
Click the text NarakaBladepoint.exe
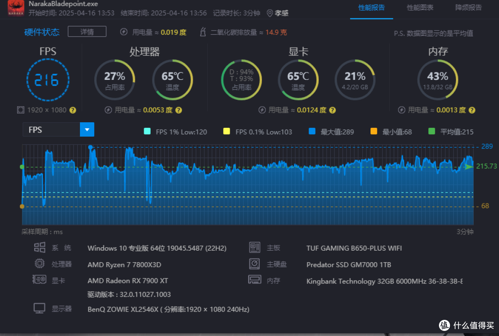[x=63, y=4]
